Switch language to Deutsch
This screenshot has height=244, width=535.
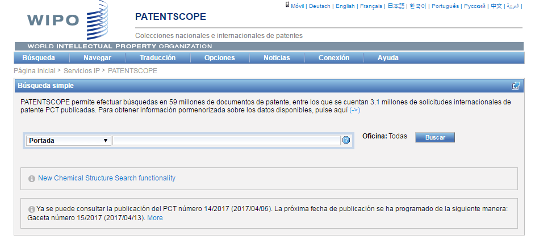[x=320, y=6]
